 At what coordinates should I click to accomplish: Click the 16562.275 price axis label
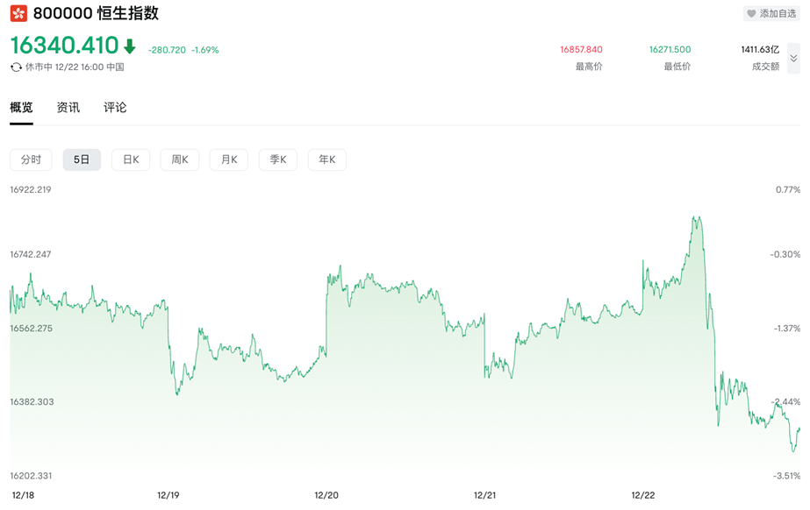[31, 329]
